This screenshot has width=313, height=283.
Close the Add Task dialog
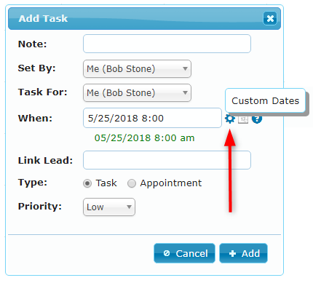click(x=270, y=18)
